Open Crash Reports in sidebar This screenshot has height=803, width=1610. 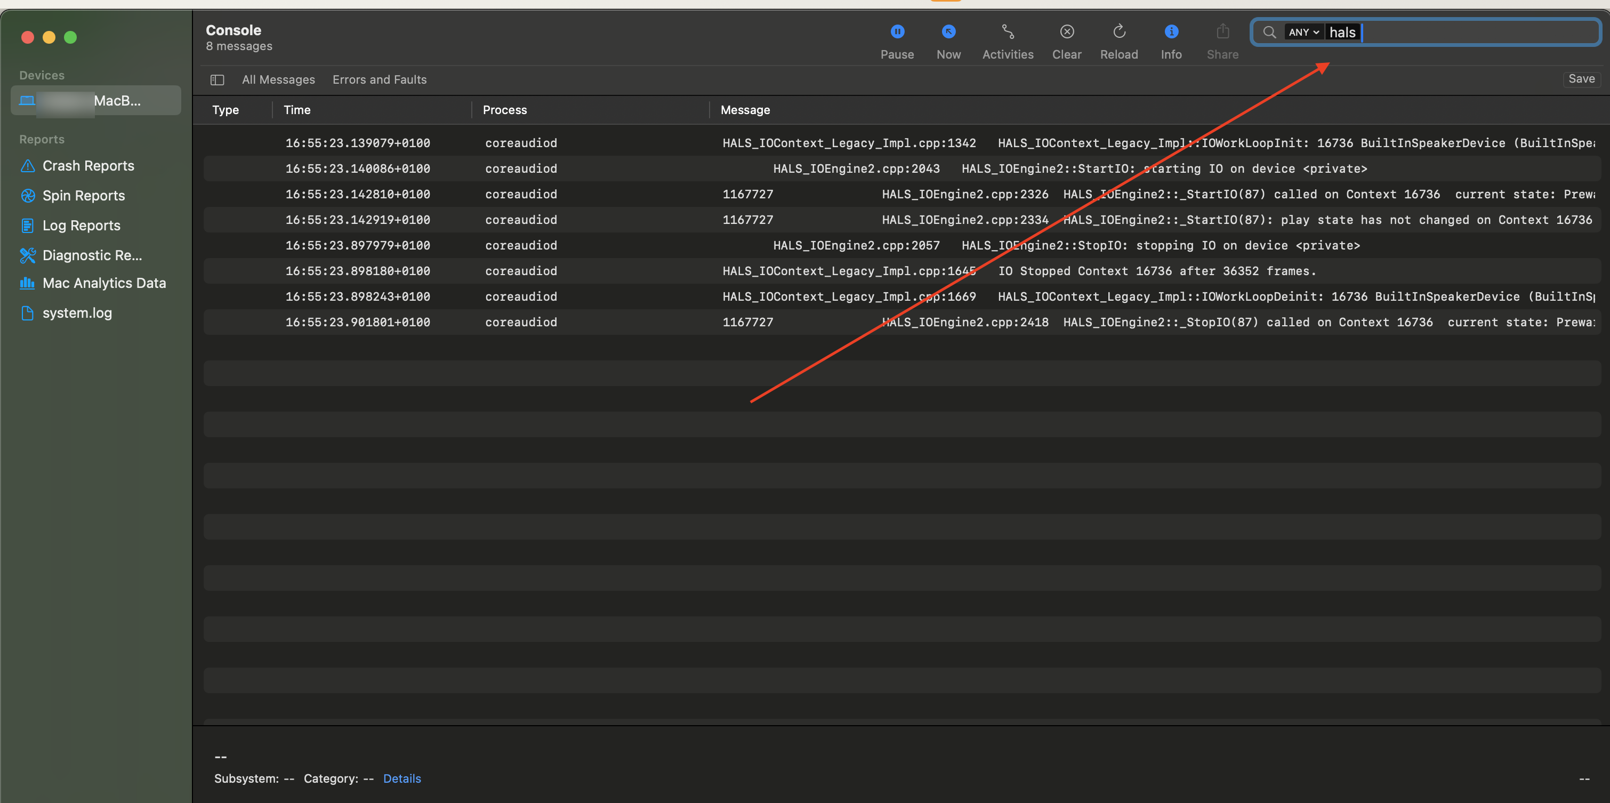click(88, 166)
